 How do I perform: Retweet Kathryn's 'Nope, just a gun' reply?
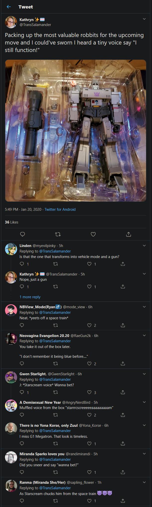pos(56,286)
